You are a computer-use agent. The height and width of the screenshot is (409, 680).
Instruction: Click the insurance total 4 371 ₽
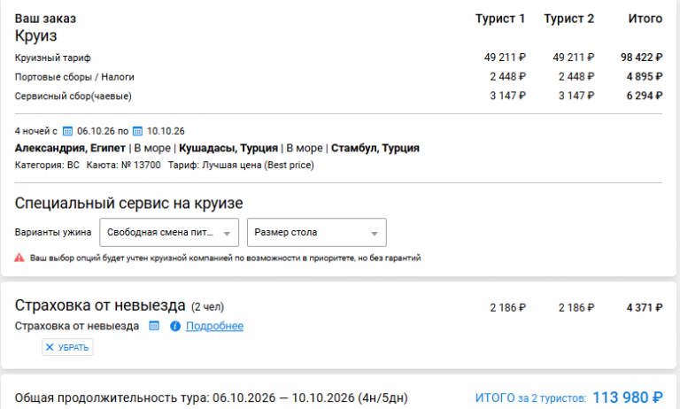645,308
